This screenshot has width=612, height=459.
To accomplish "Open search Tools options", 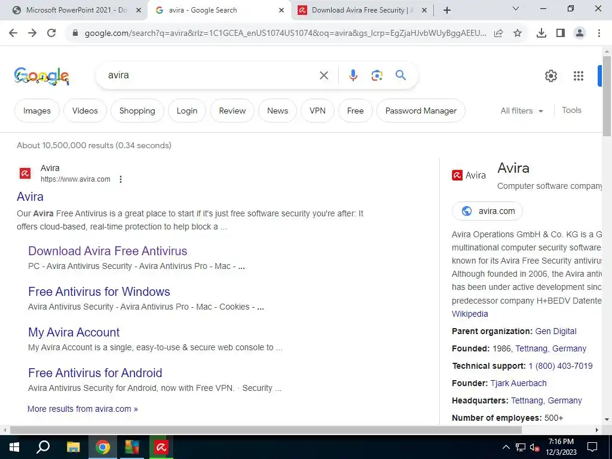I will tap(572, 111).
